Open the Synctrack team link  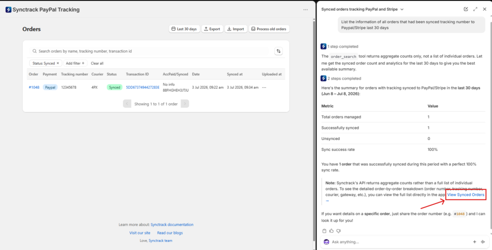point(160,240)
